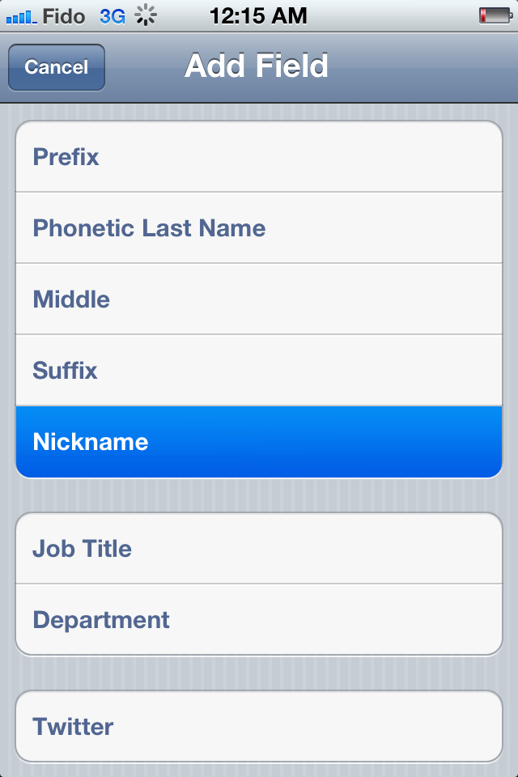Tap gap between Nickname and Job Title groups

pyautogui.click(x=259, y=495)
